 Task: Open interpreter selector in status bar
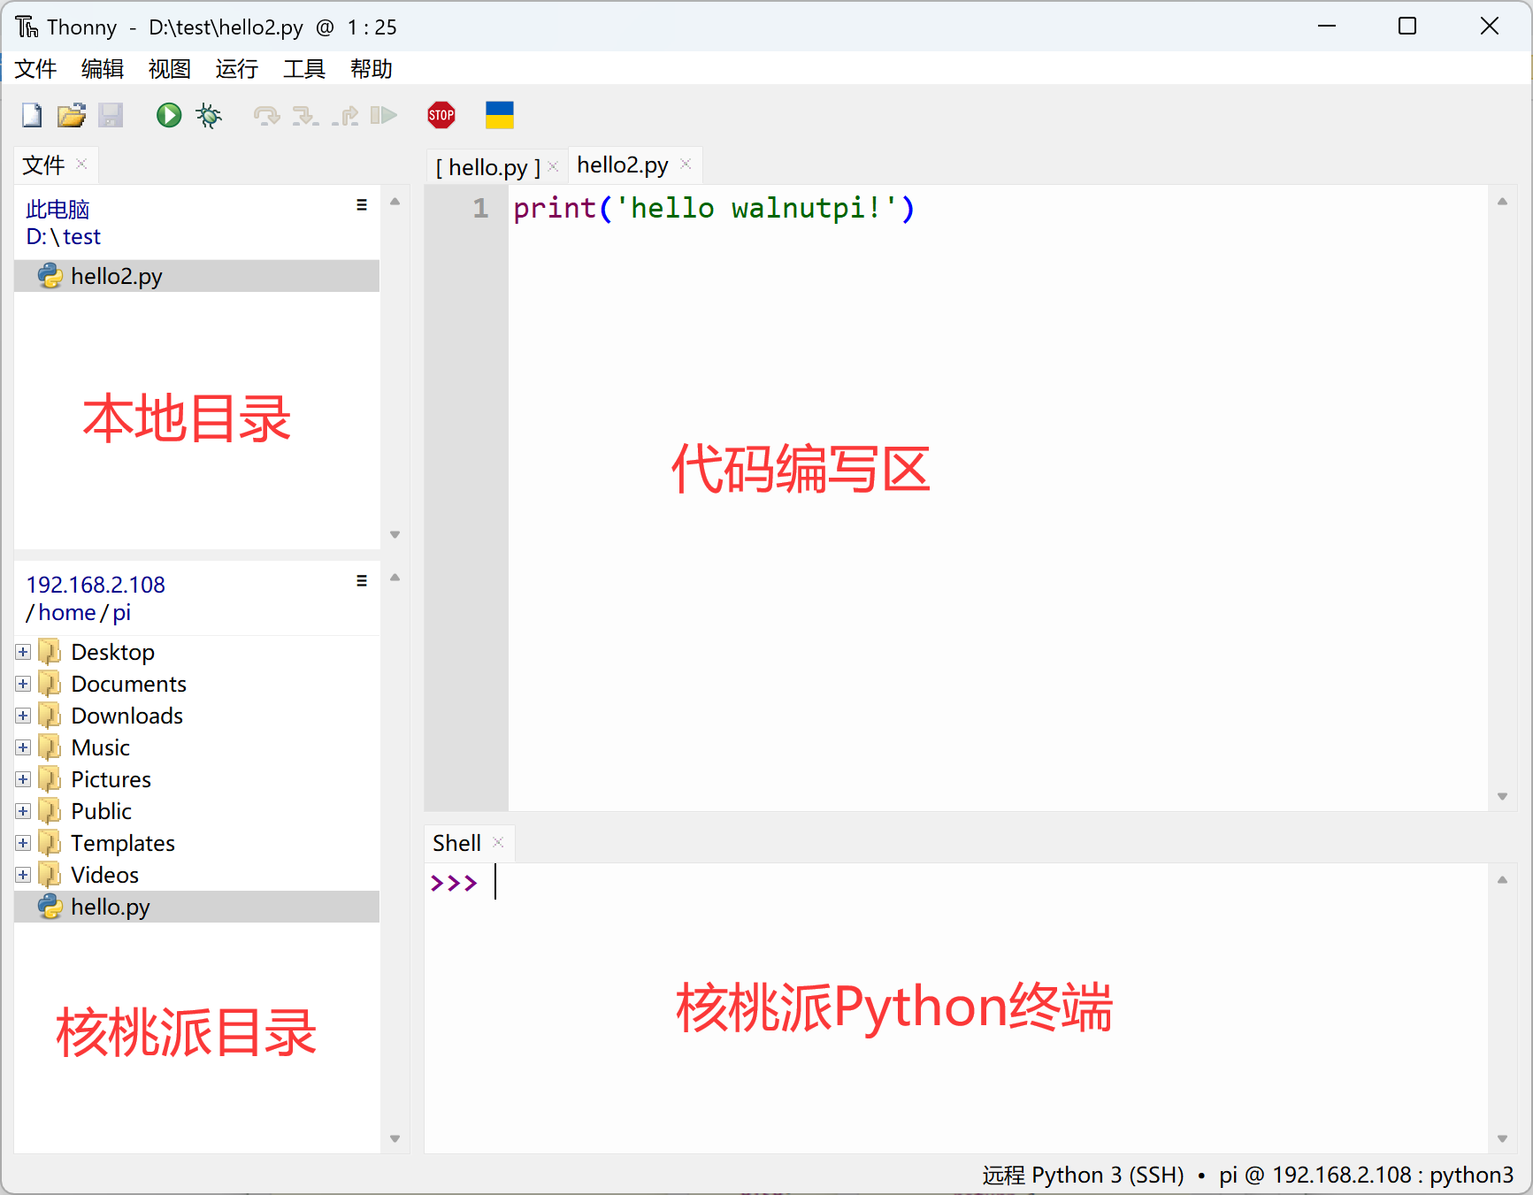point(1247,1175)
